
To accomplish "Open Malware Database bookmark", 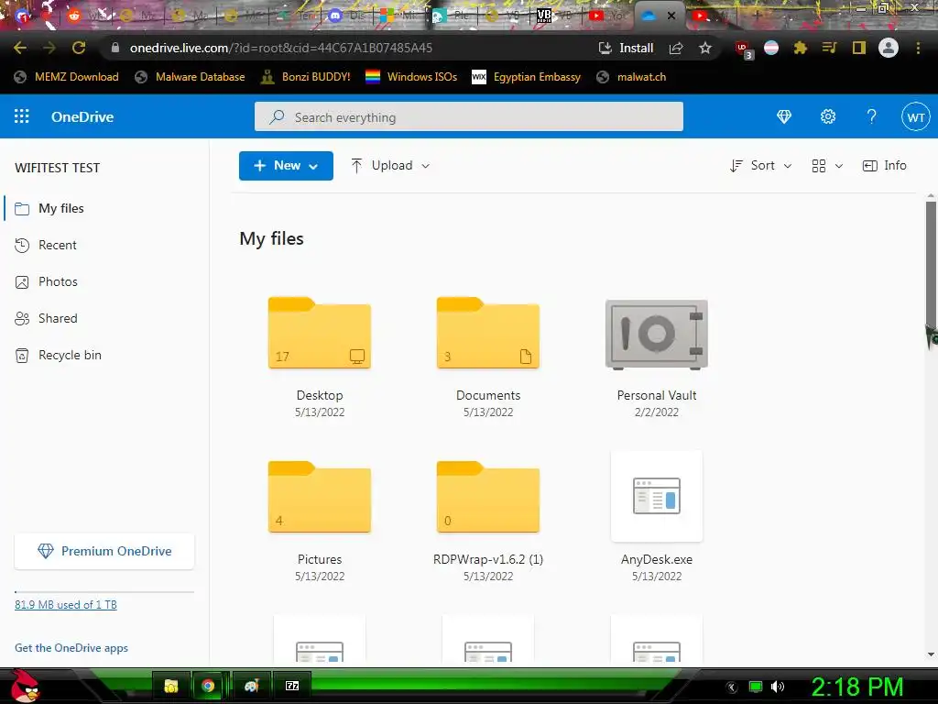I will (x=191, y=77).
